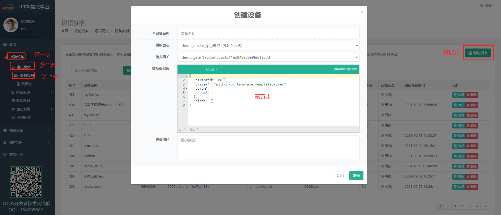Image resolution: width=501 pixels, height=215 pixels.
Task: Click the 登出 logout link
Action: tap(486, 6)
